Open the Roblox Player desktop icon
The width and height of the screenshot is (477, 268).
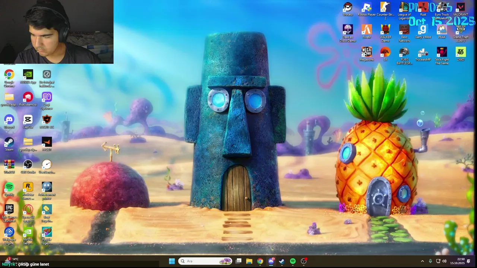click(x=367, y=10)
